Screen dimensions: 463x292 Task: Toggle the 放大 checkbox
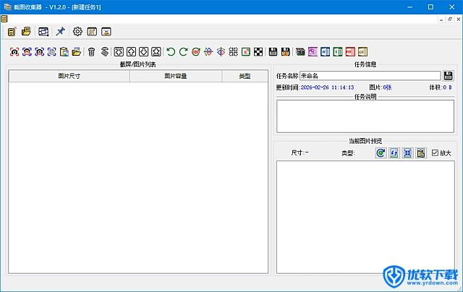[x=435, y=153]
